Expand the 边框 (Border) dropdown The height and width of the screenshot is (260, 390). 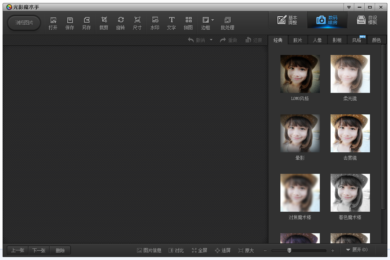[x=213, y=20]
